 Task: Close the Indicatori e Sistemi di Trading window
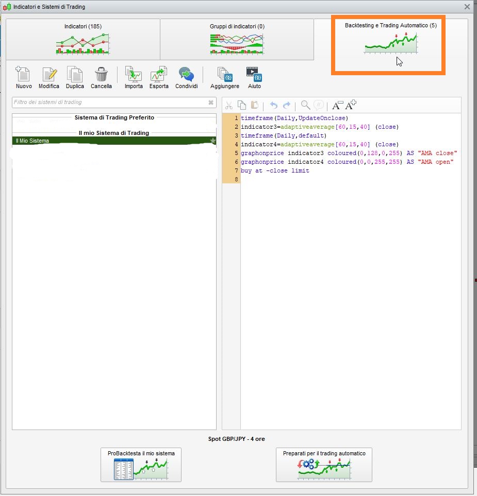(x=467, y=7)
